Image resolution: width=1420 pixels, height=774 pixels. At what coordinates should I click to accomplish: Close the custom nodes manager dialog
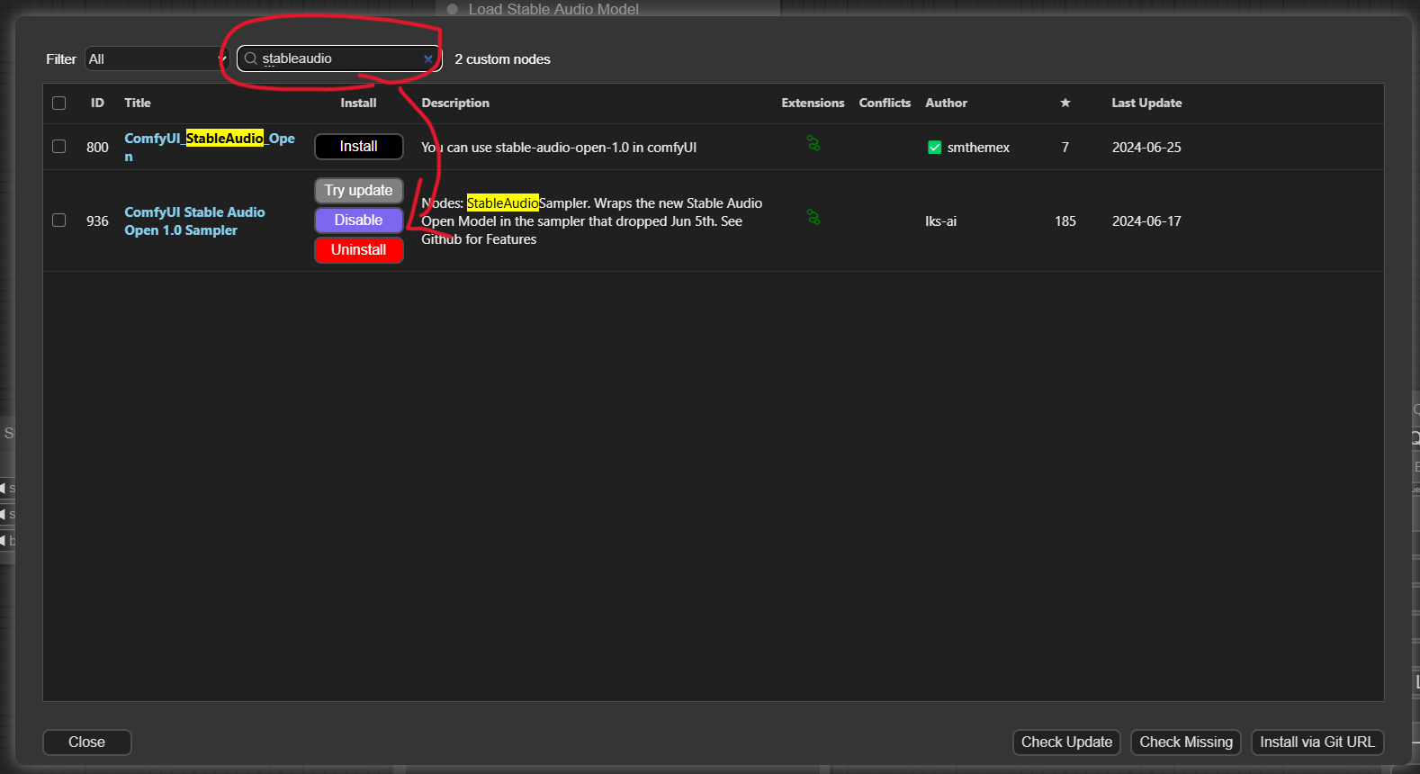(x=87, y=742)
